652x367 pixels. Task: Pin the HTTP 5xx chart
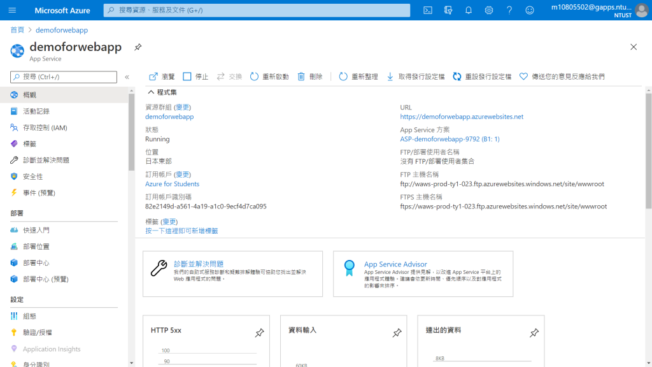[260, 333]
